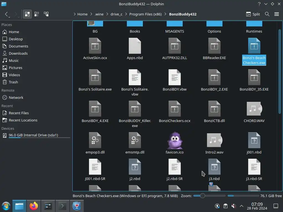Go back to the previous folder
Image resolution: width=283 pixels, height=212 pixels.
[7, 14]
